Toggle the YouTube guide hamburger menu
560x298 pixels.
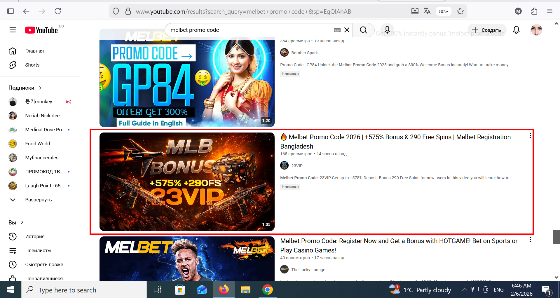[13, 30]
